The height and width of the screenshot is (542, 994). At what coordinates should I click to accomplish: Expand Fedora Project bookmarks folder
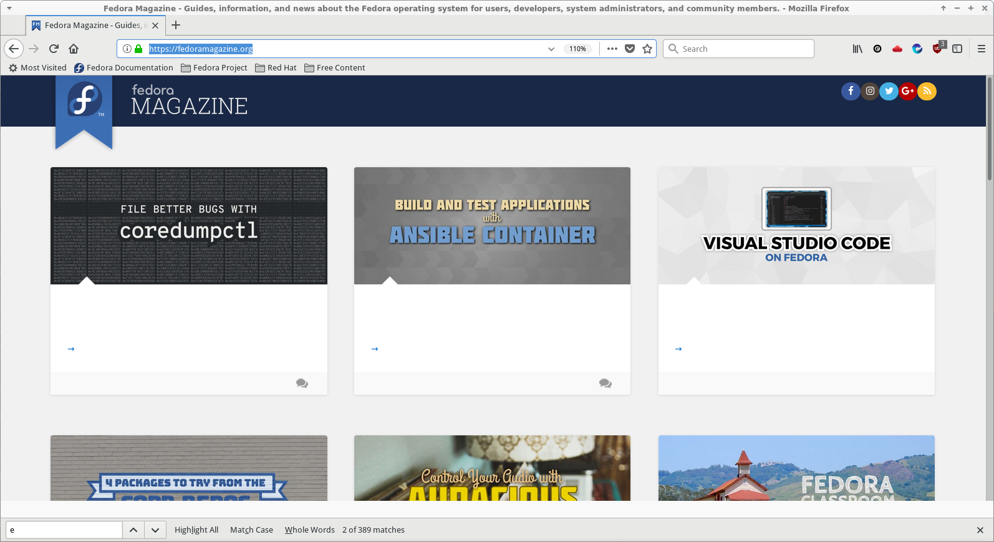tap(214, 67)
